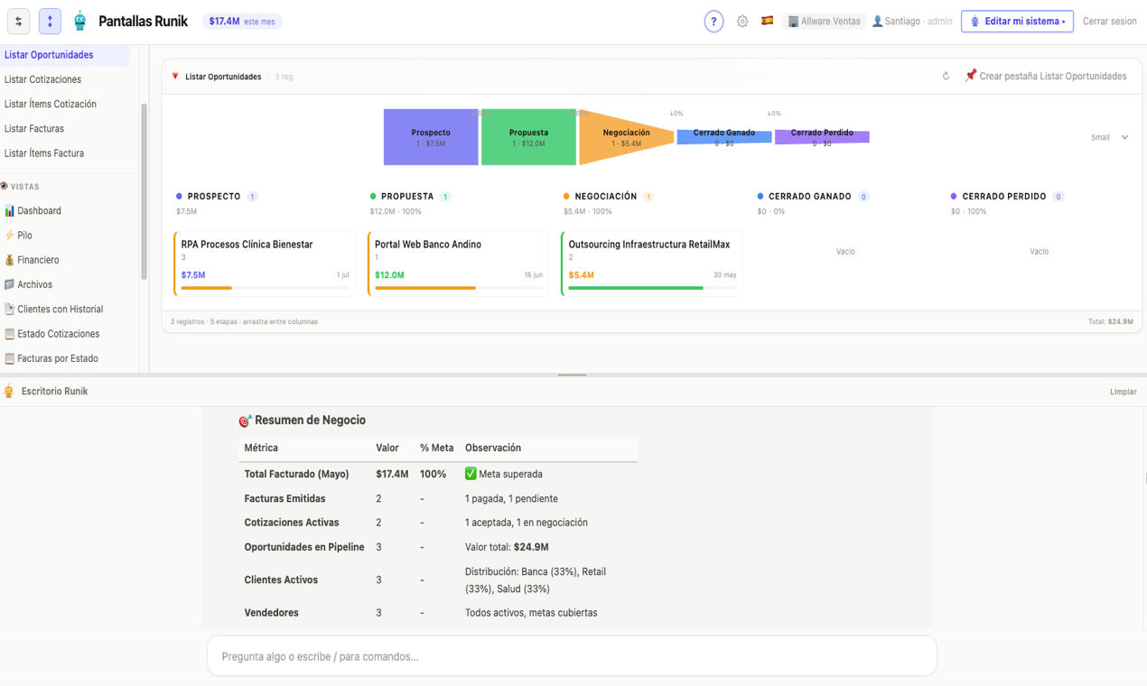The height and width of the screenshot is (686, 1147).
Task: Focus the Pregunta algo chat input
Action: (572, 656)
